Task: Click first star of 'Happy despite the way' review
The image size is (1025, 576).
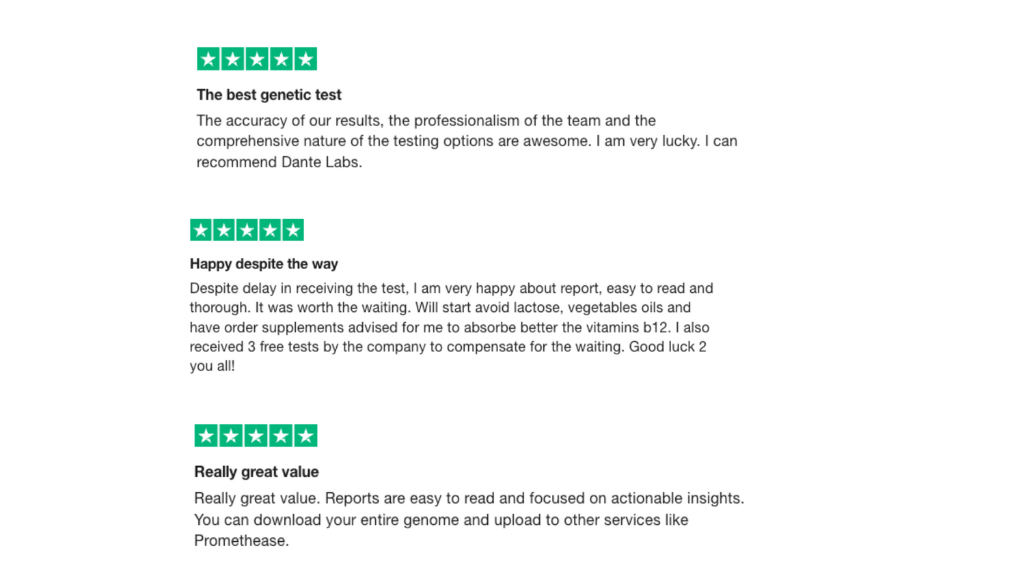Action: (x=201, y=230)
